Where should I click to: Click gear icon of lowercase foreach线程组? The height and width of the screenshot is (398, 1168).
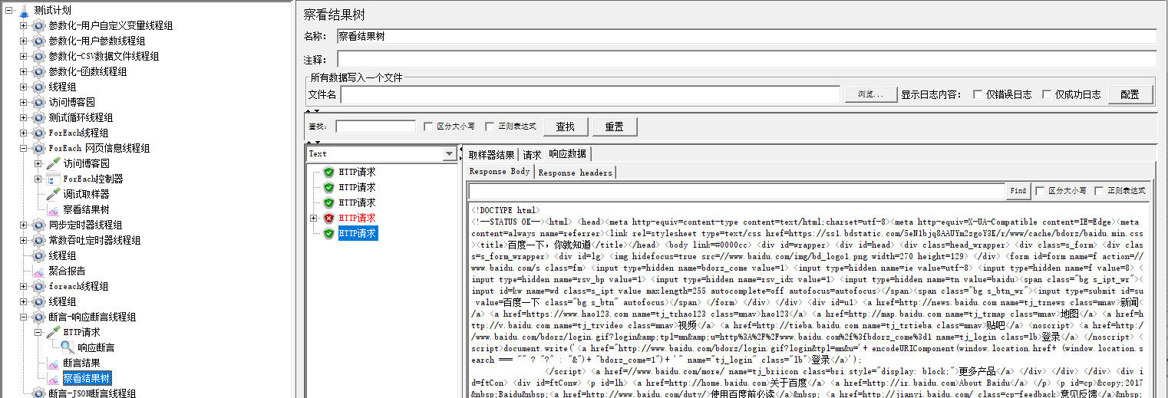tap(38, 286)
